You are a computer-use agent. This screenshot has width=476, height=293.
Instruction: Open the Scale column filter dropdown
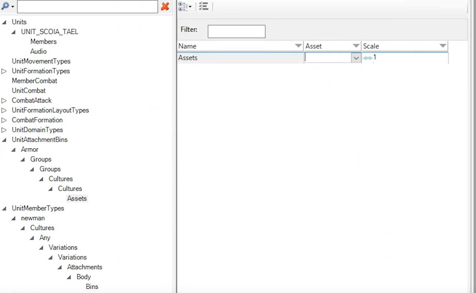tap(442, 46)
